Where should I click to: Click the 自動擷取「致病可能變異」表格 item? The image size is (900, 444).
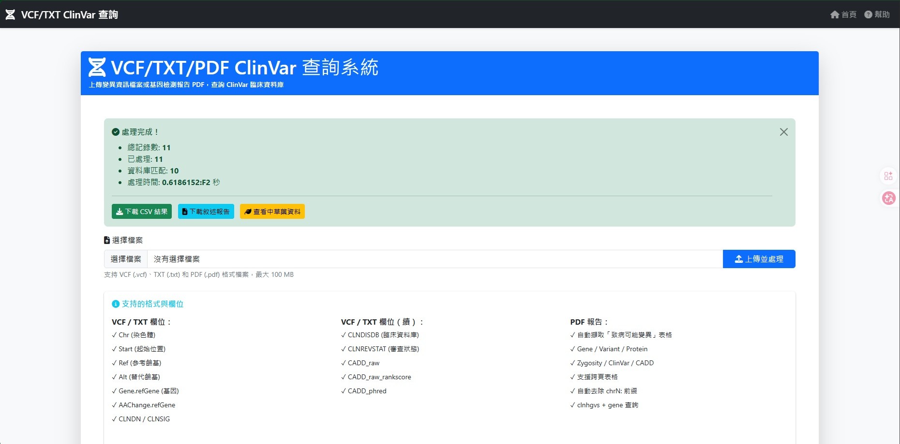(x=621, y=335)
